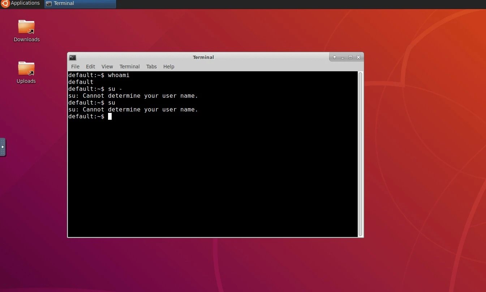Click the terminal window title bar icon
Screen dimensions: 486x292
(x=73, y=57)
